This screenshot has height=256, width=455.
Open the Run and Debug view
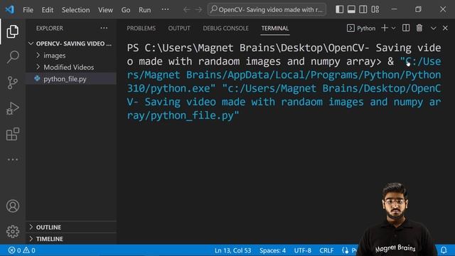13,108
